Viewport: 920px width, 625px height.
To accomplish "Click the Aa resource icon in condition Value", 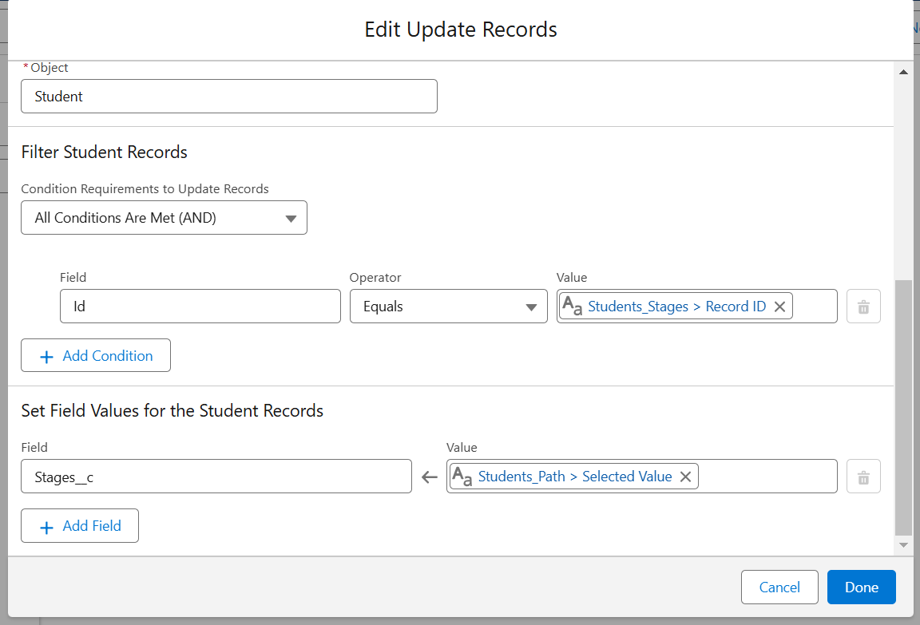I will 573,306.
